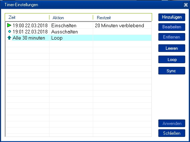The width and height of the screenshot is (190, 142).
Task: Click the cyan circle icon beside 19:01
Action: pyautogui.click(x=9, y=32)
